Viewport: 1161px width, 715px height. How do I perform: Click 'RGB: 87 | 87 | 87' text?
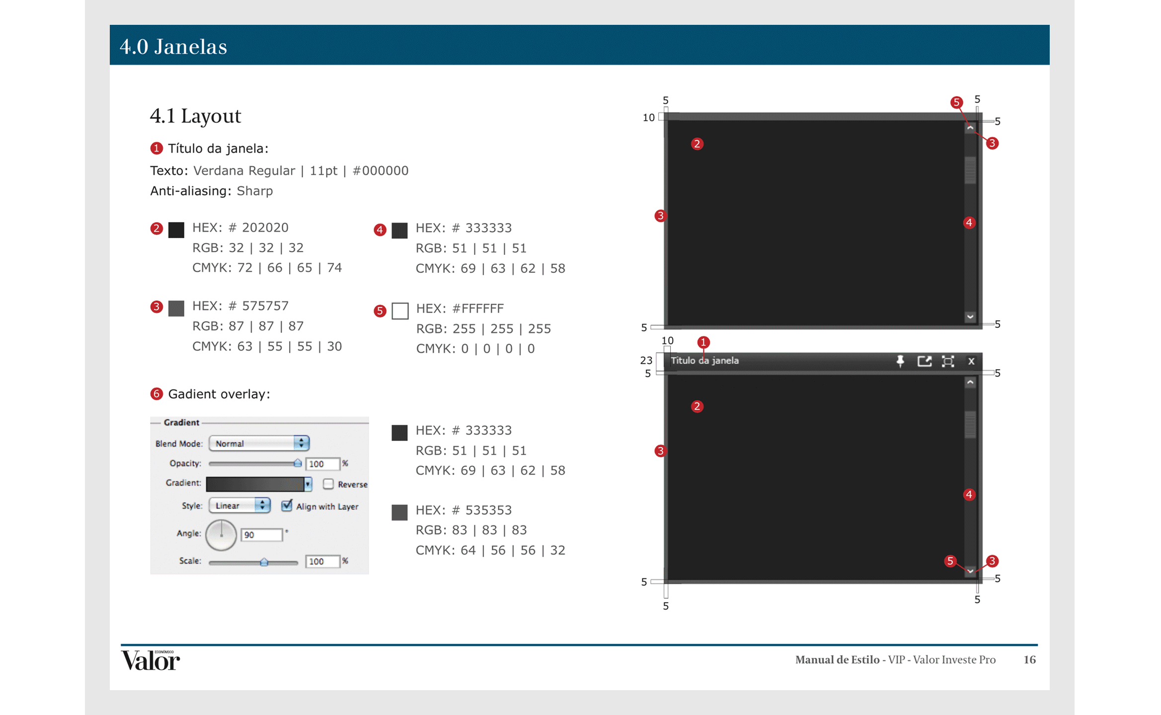pyautogui.click(x=248, y=326)
